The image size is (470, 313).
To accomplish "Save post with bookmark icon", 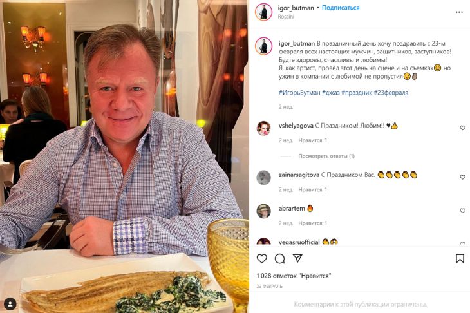I will 460,258.
